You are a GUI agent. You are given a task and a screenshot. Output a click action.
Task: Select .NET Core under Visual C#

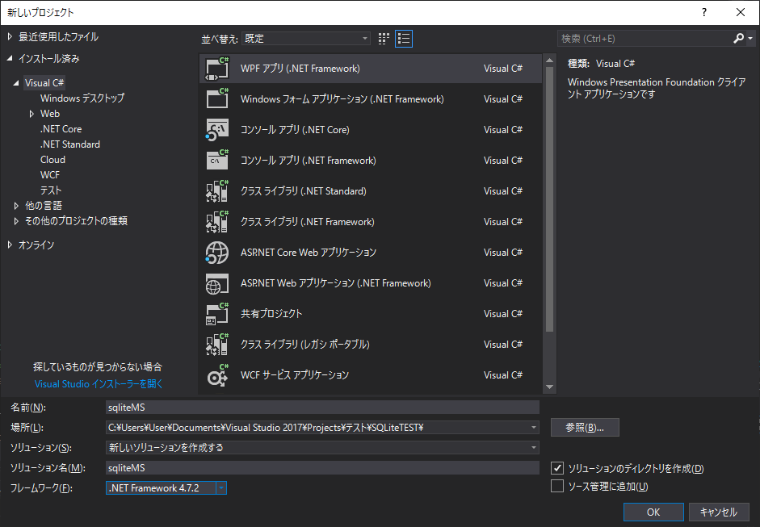(x=61, y=128)
